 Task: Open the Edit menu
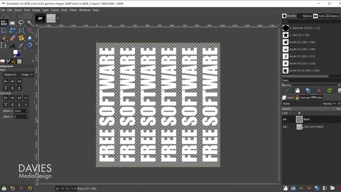[x=10, y=10]
